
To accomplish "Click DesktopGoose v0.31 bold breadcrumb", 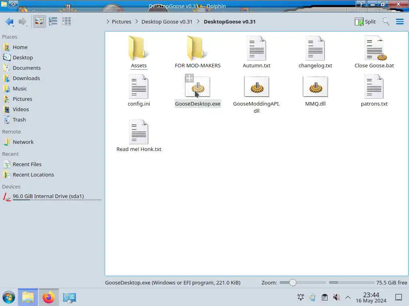I will tap(230, 22).
